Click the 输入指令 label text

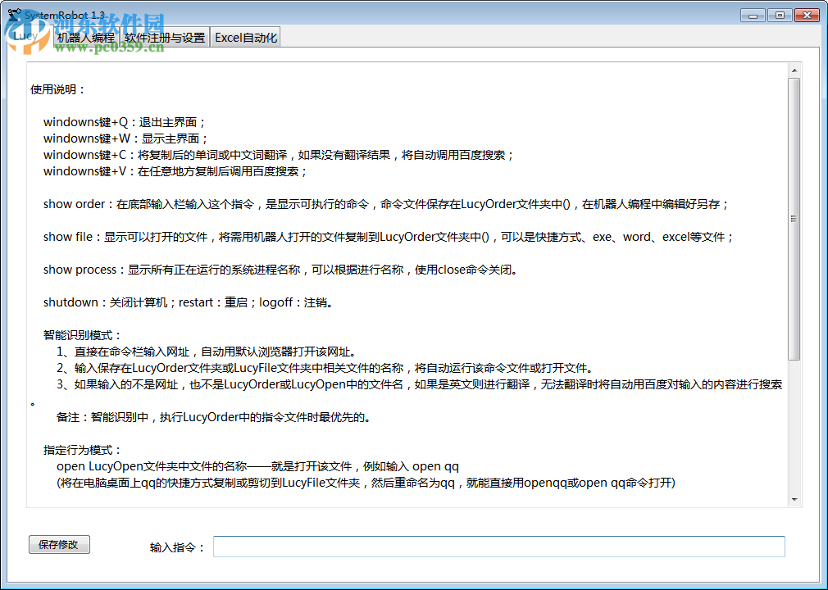pos(174,546)
